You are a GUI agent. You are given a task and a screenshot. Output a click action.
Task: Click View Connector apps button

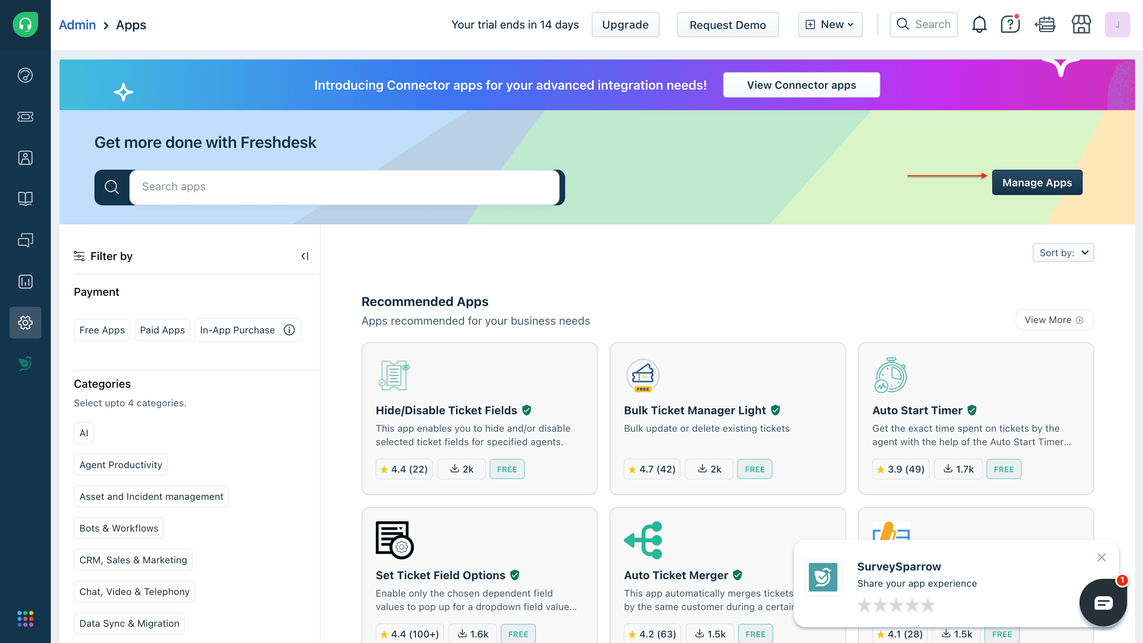pos(801,85)
